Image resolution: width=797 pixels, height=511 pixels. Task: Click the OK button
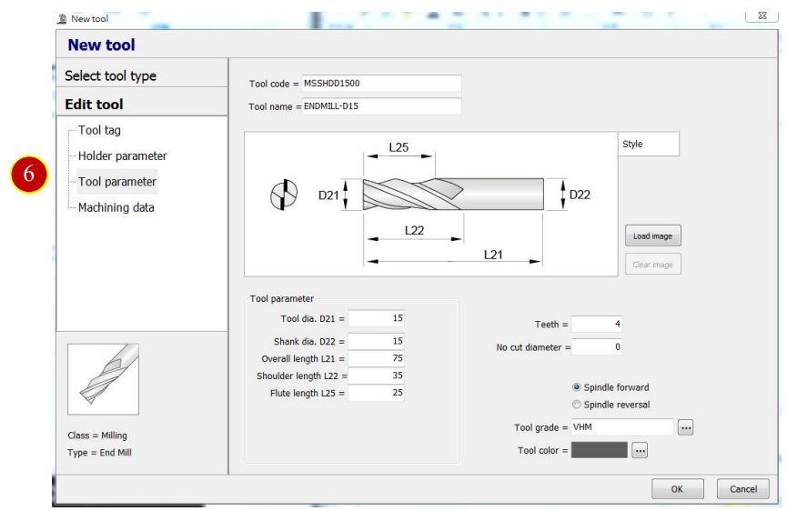678,489
